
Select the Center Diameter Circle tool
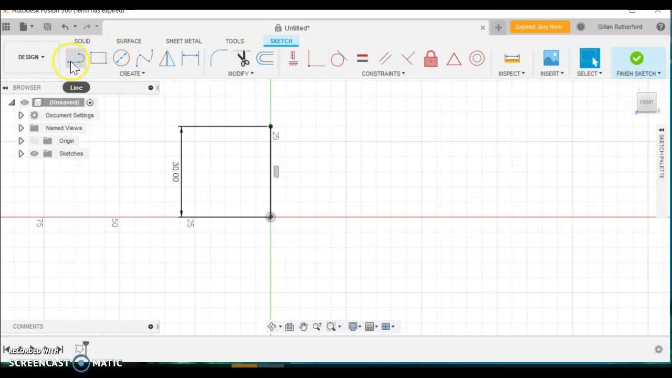pos(121,58)
